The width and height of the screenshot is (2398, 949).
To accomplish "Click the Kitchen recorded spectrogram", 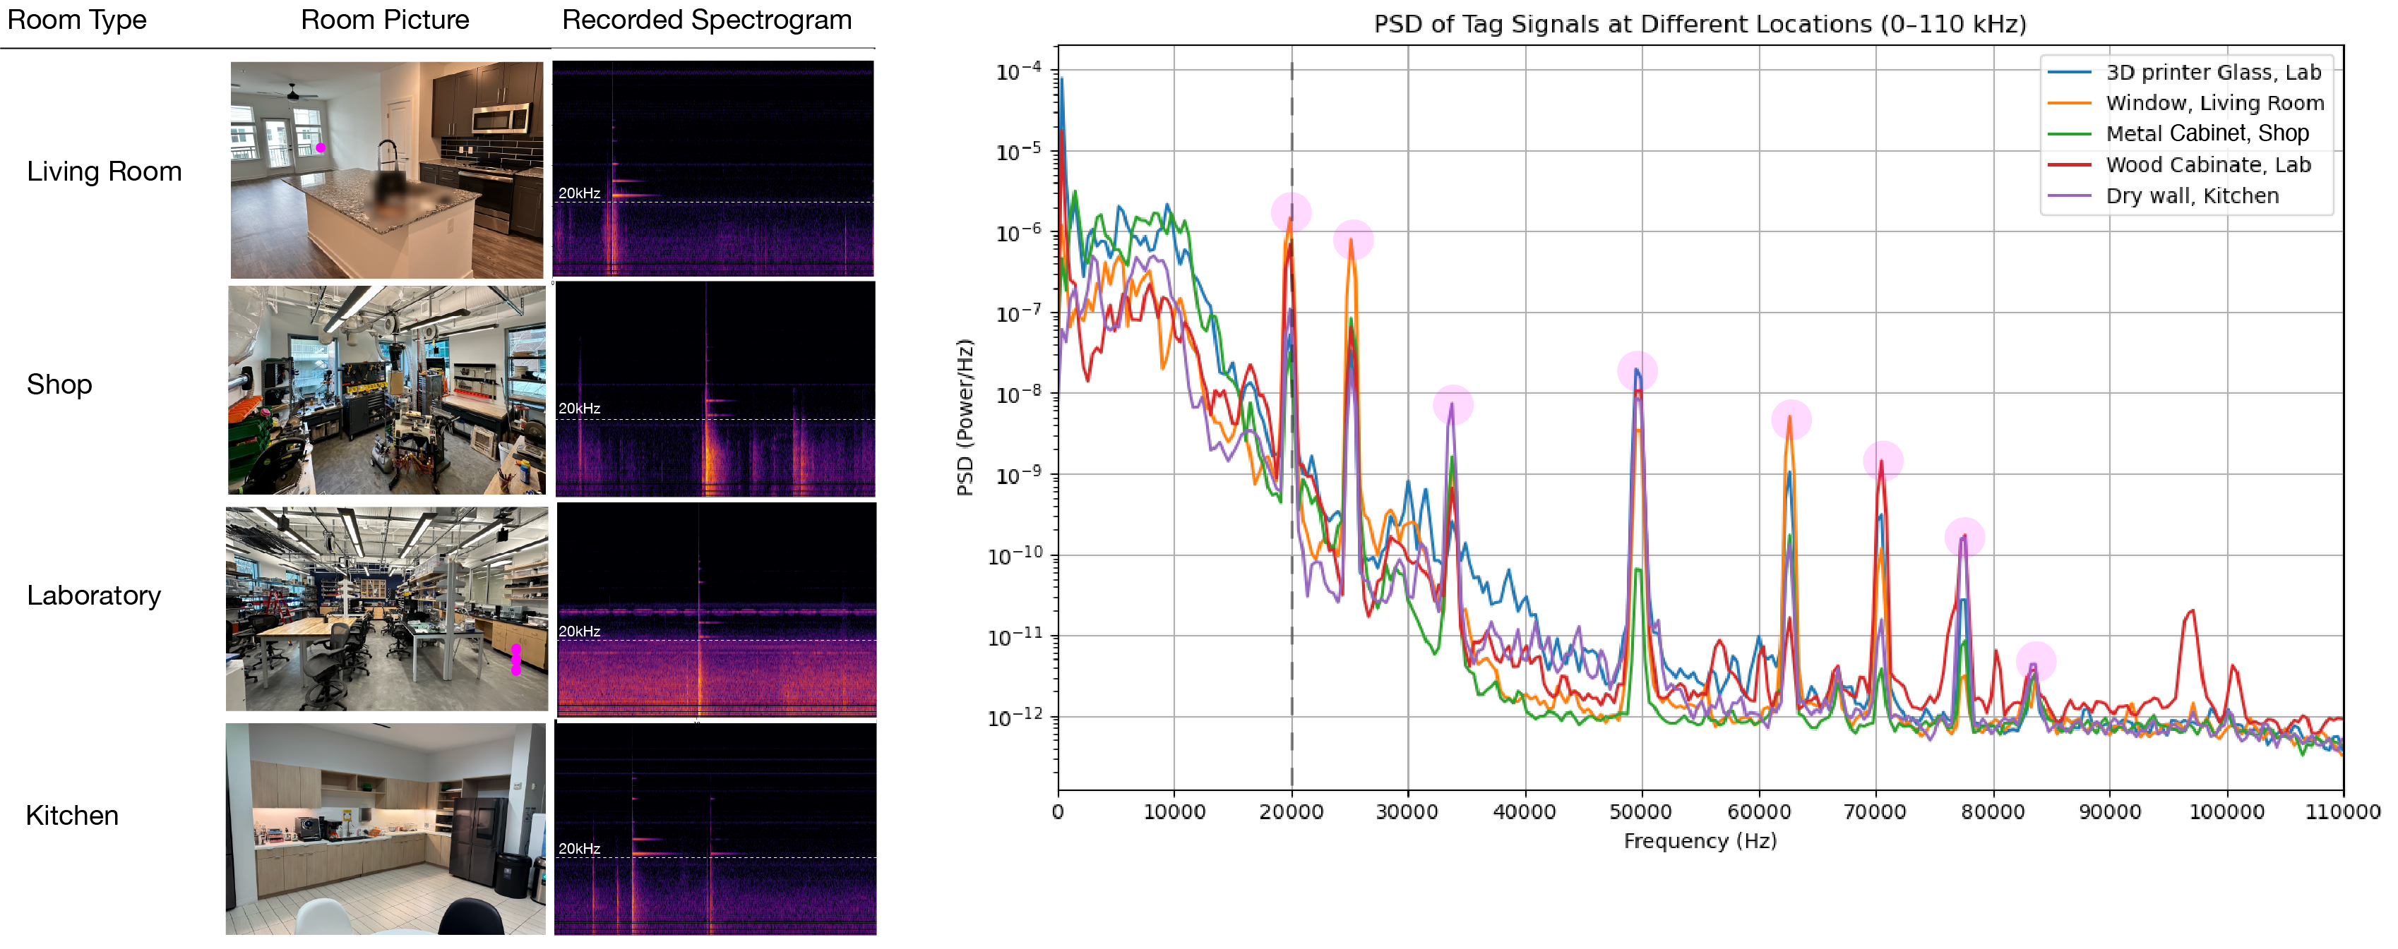I will coord(715,828).
